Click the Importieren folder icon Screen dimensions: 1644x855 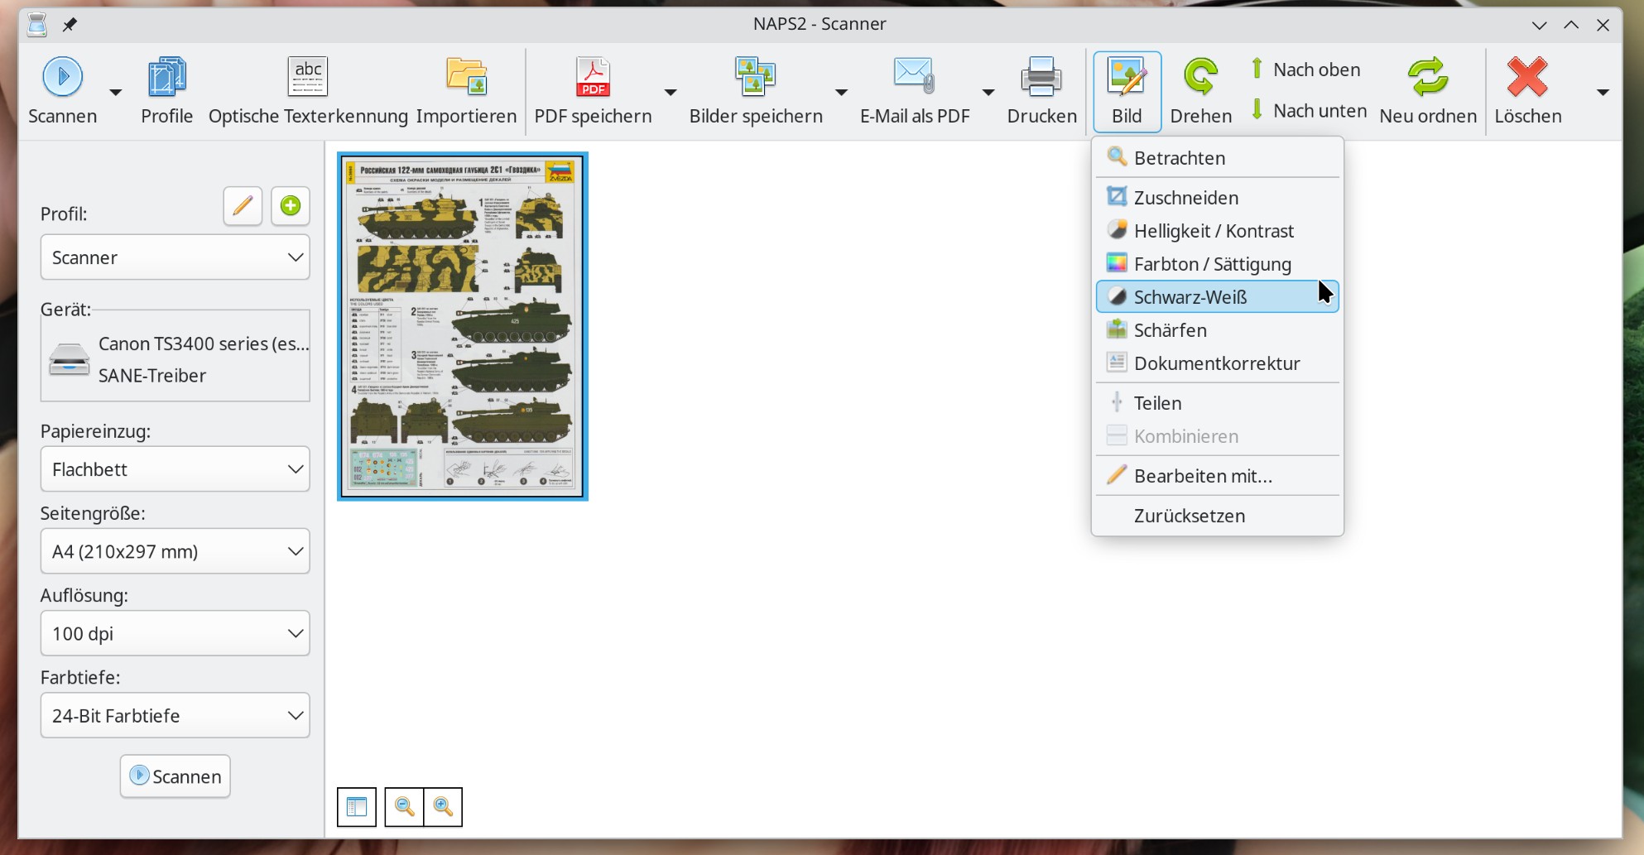click(467, 77)
